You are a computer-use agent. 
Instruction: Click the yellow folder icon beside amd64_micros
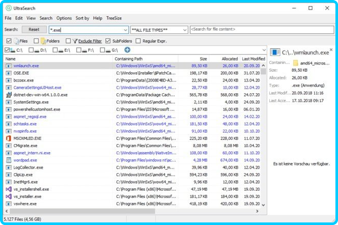[x=295, y=63]
